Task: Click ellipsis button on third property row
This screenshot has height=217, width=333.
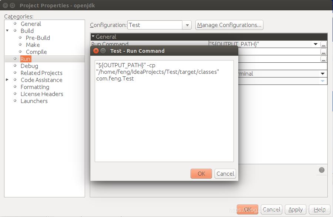Action: click(x=323, y=59)
